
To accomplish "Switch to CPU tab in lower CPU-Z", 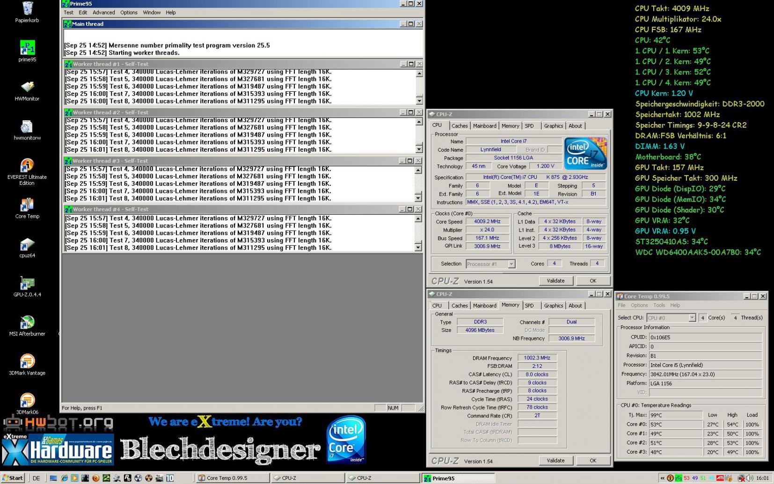I will click(437, 306).
